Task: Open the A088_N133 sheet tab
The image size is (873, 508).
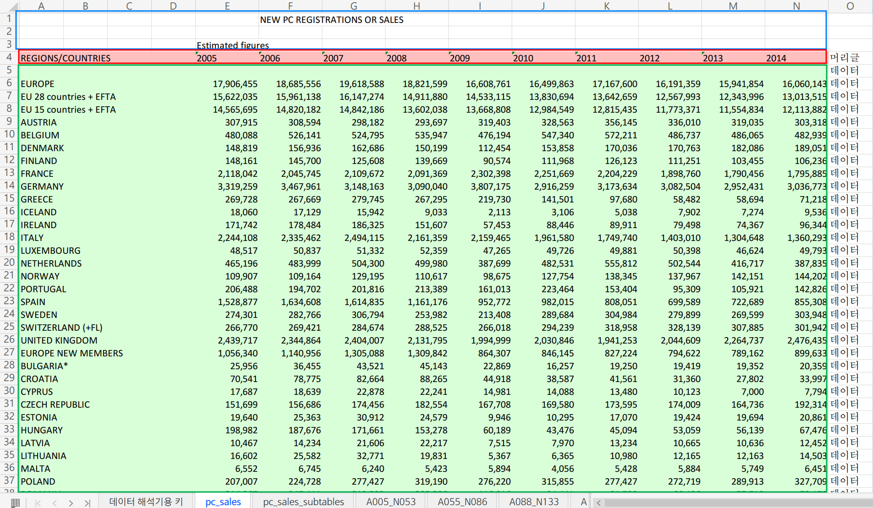Action: click(x=534, y=502)
